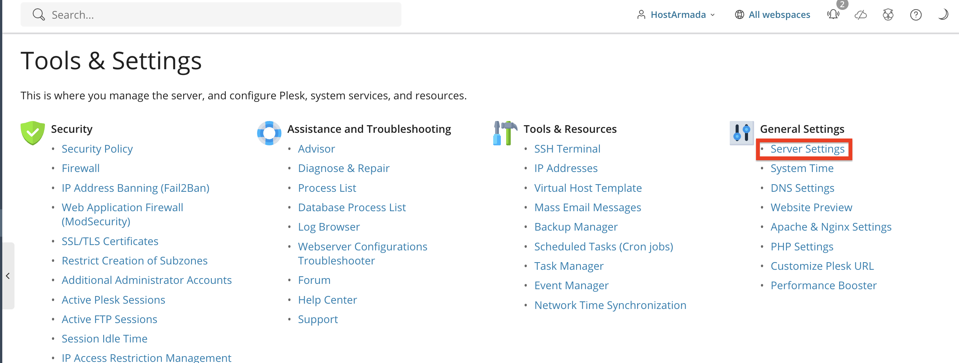Open the HostArmada account dropdown

click(x=676, y=15)
